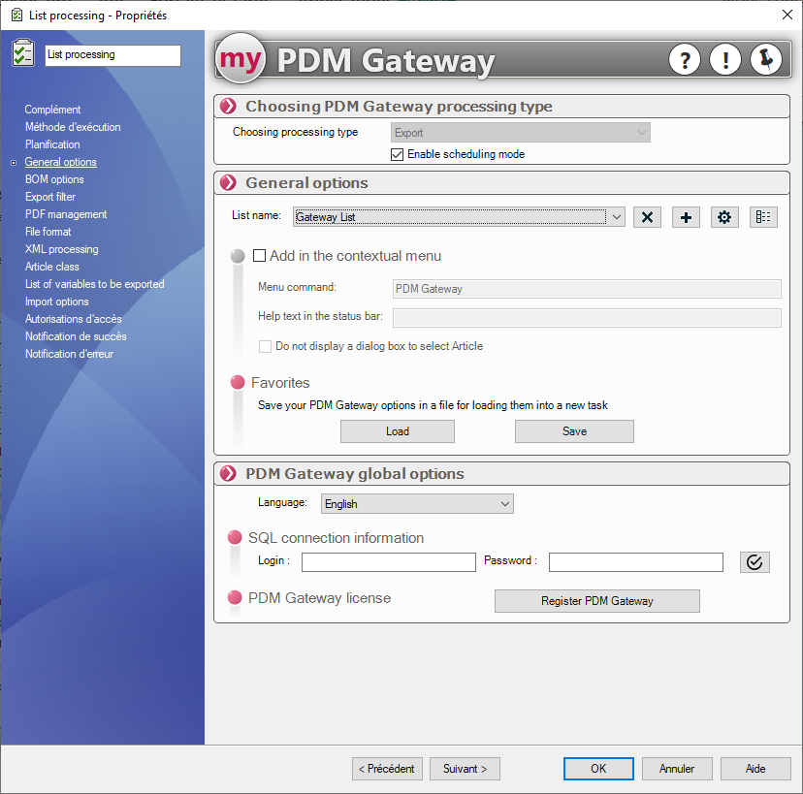Delete the list with X icon
The width and height of the screenshot is (803, 794).
tap(647, 217)
